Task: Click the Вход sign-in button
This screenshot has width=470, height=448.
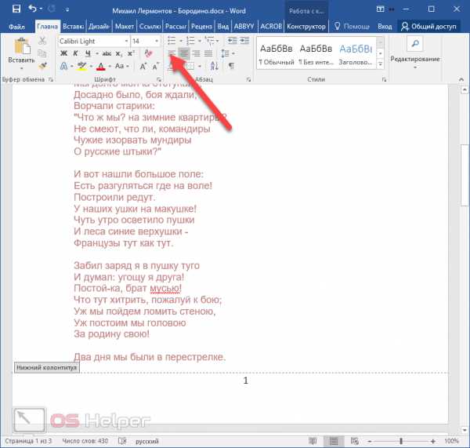Action: (385, 27)
